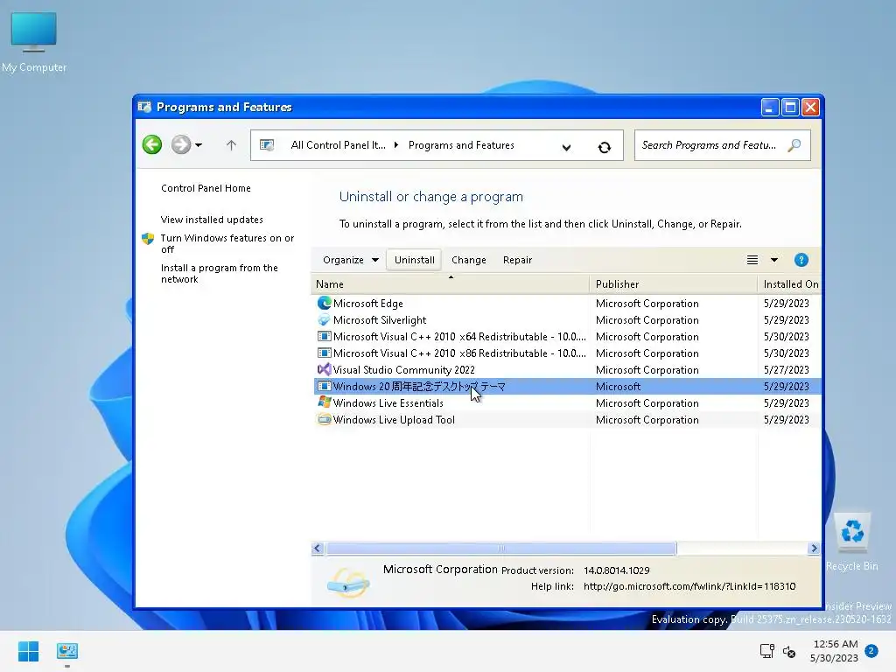The height and width of the screenshot is (672, 896).
Task: Click the product version 14.0.8014.1029 value
Action: (616, 570)
